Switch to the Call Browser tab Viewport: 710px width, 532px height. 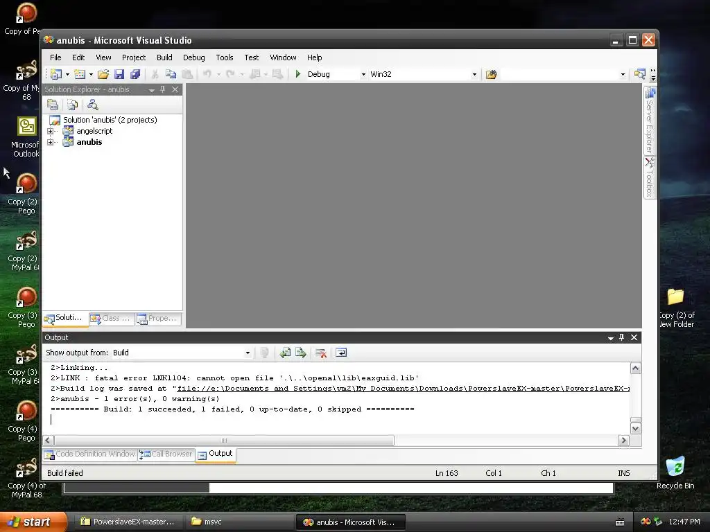point(166,454)
